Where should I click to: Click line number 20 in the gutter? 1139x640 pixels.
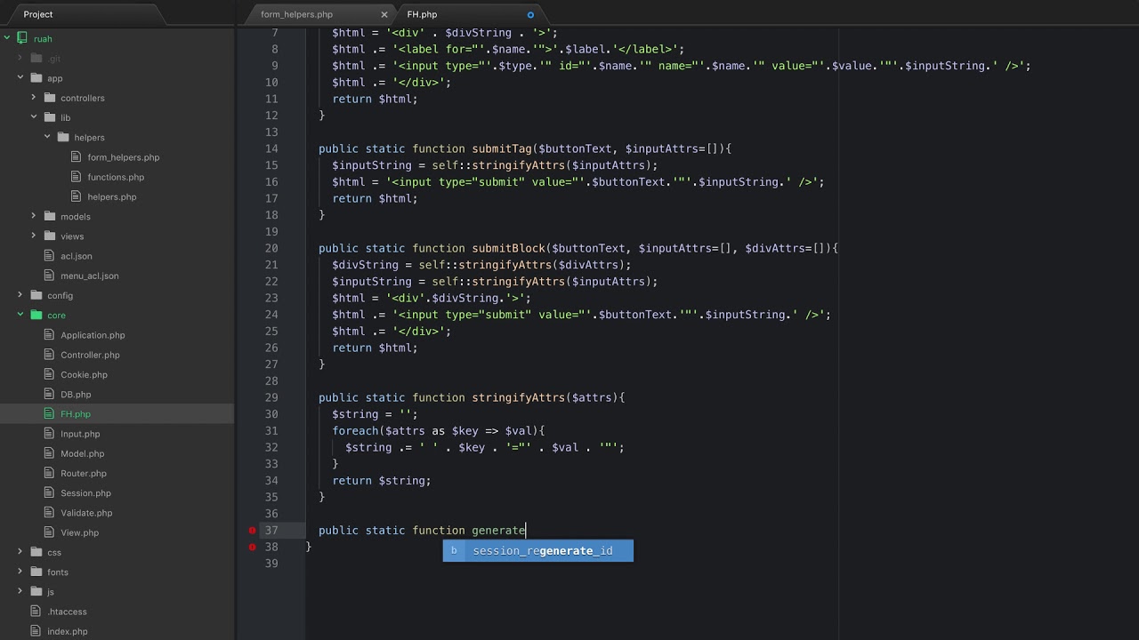click(271, 248)
